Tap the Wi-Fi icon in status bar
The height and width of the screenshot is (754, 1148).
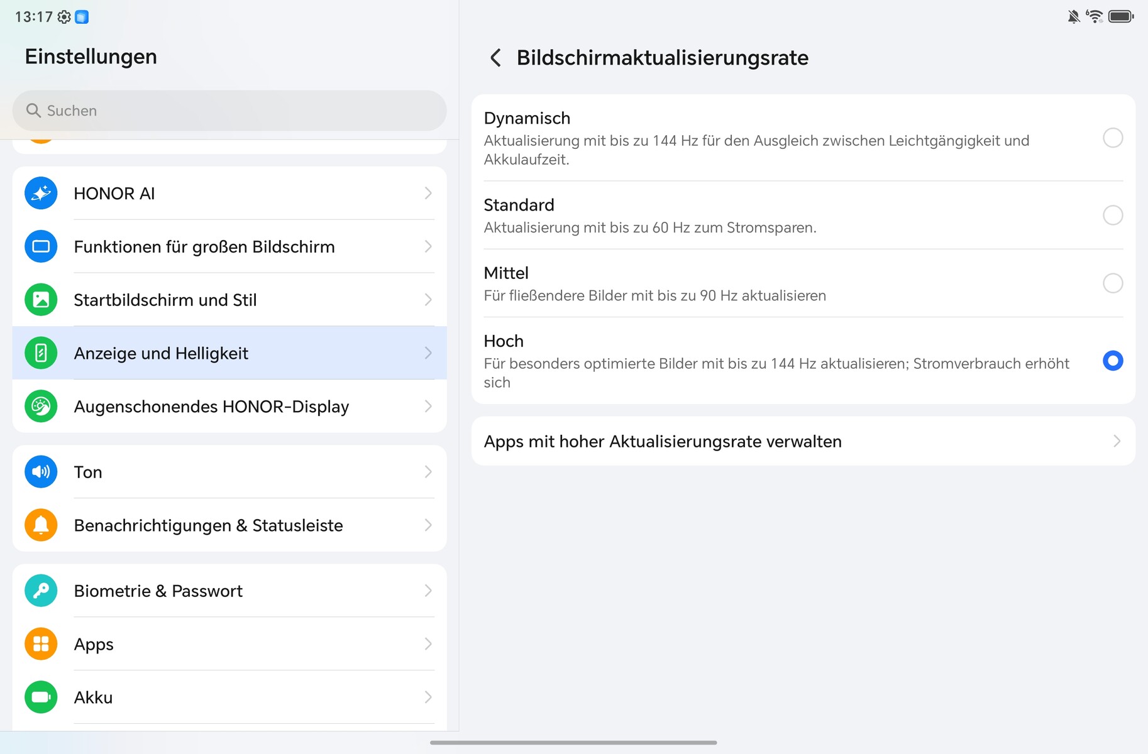tap(1095, 16)
